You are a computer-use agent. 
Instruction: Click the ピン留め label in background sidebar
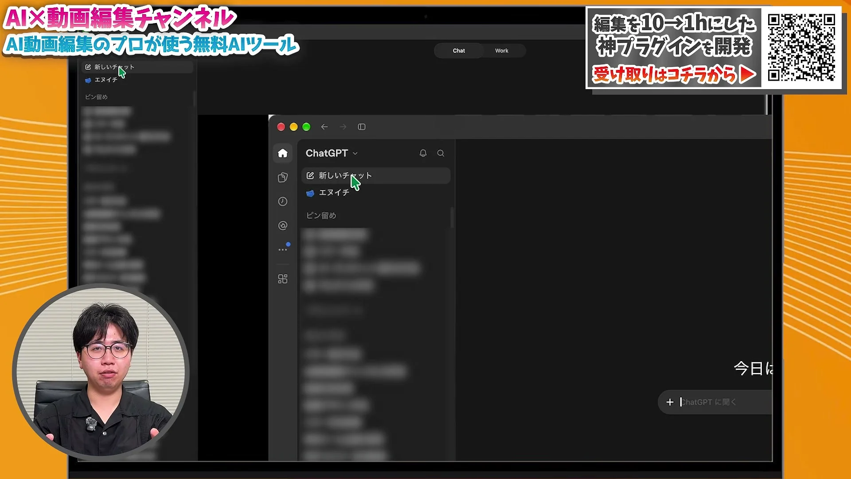(96, 97)
